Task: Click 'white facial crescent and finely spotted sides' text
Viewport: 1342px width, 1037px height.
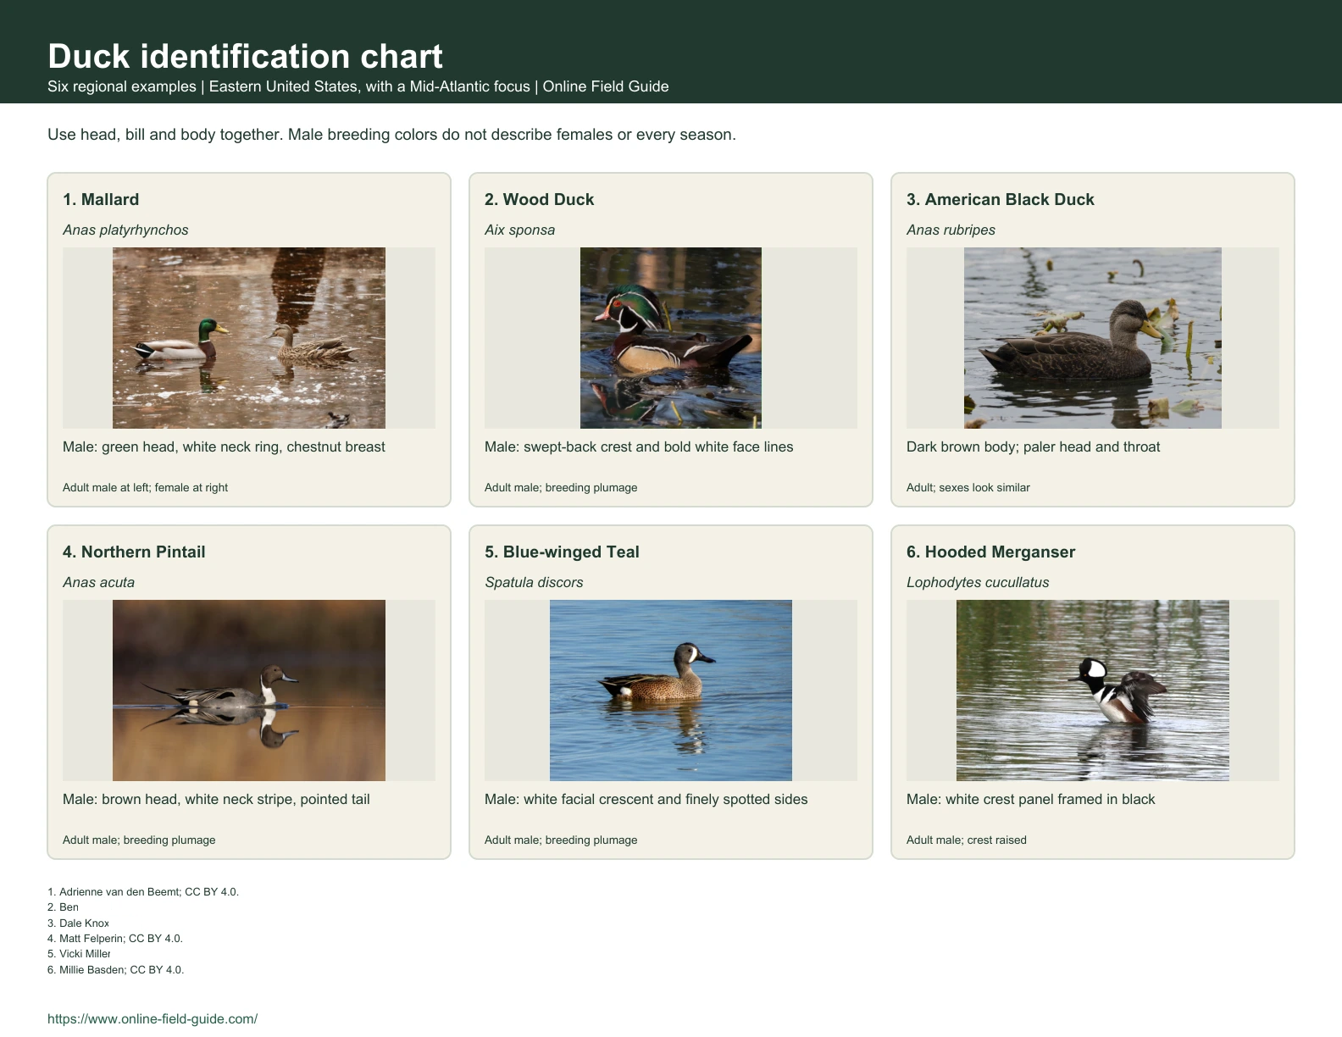Action: (x=666, y=799)
